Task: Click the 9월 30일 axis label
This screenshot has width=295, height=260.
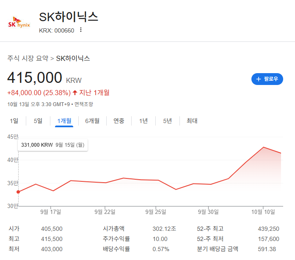Action: [208, 212]
